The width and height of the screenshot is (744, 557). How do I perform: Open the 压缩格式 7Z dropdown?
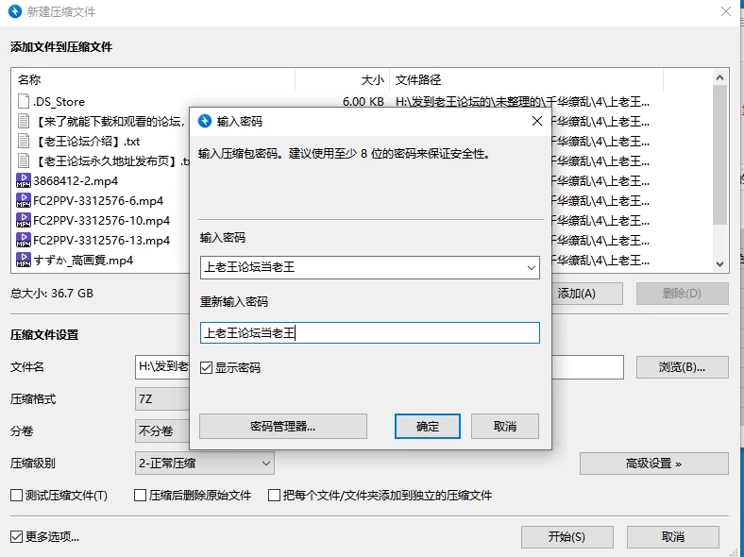click(162, 399)
